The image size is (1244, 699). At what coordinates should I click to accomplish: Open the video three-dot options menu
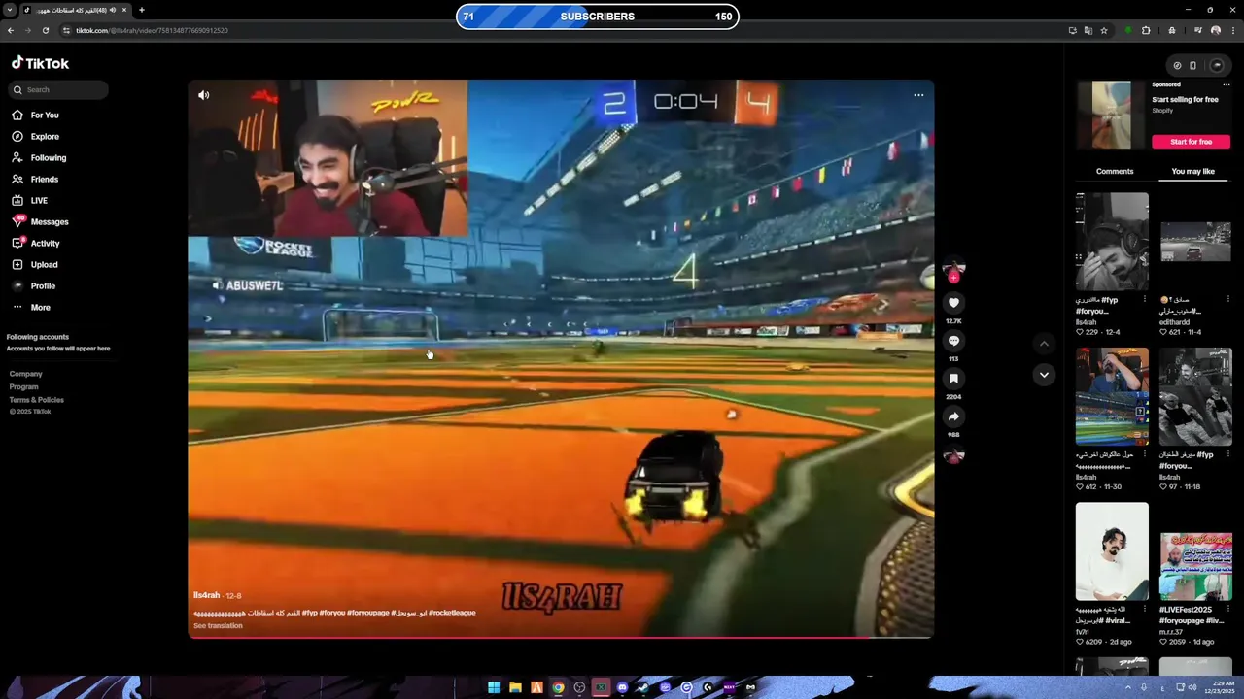click(x=918, y=95)
